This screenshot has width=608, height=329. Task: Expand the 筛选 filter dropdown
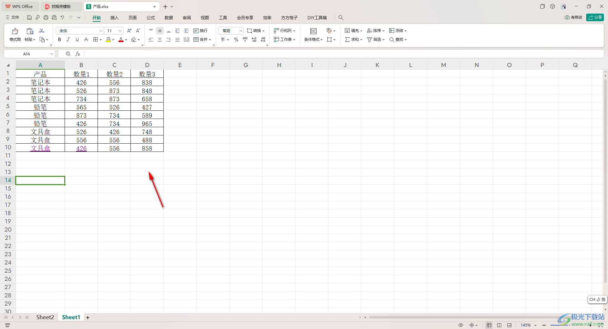383,40
